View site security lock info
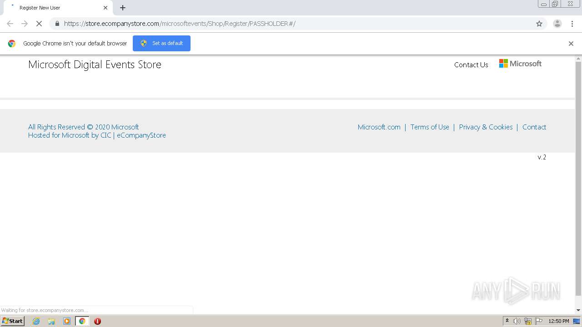The height and width of the screenshot is (327, 582). click(57, 24)
